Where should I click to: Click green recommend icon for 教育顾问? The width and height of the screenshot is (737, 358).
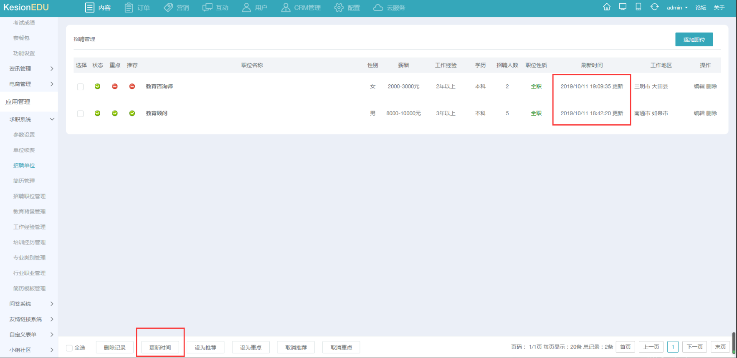(x=132, y=113)
